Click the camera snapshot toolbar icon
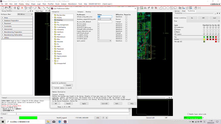 tap(187, 8)
